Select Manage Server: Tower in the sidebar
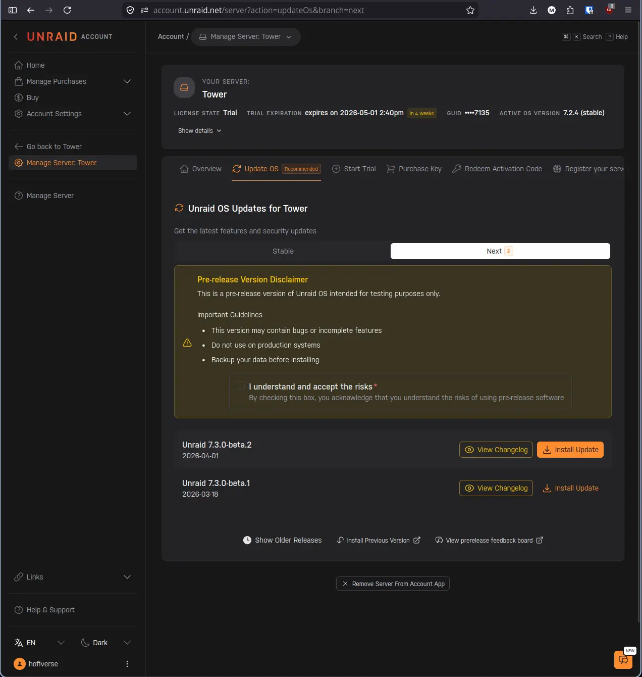 73,163
